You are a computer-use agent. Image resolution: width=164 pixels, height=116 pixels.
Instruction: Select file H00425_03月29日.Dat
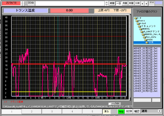pos(146,71)
